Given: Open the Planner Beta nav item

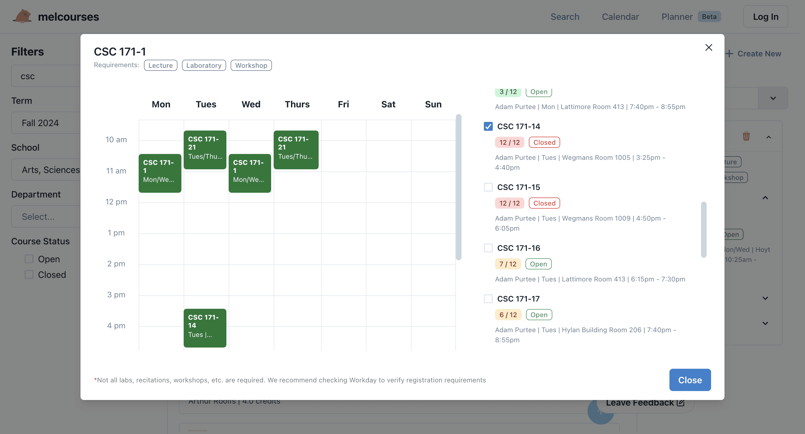Looking at the screenshot, I should [x=677, y=16].
